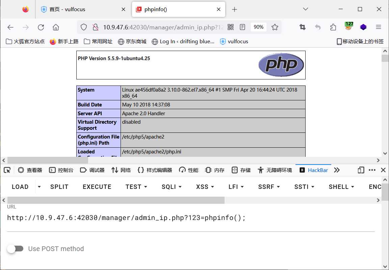This screenshot has width=389, height=270.
Task: Close the 首页 - vulfocus tab
Action: 123,9
